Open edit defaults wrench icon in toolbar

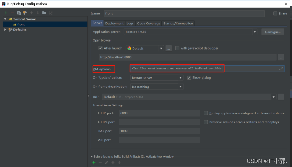pos(25,13)
